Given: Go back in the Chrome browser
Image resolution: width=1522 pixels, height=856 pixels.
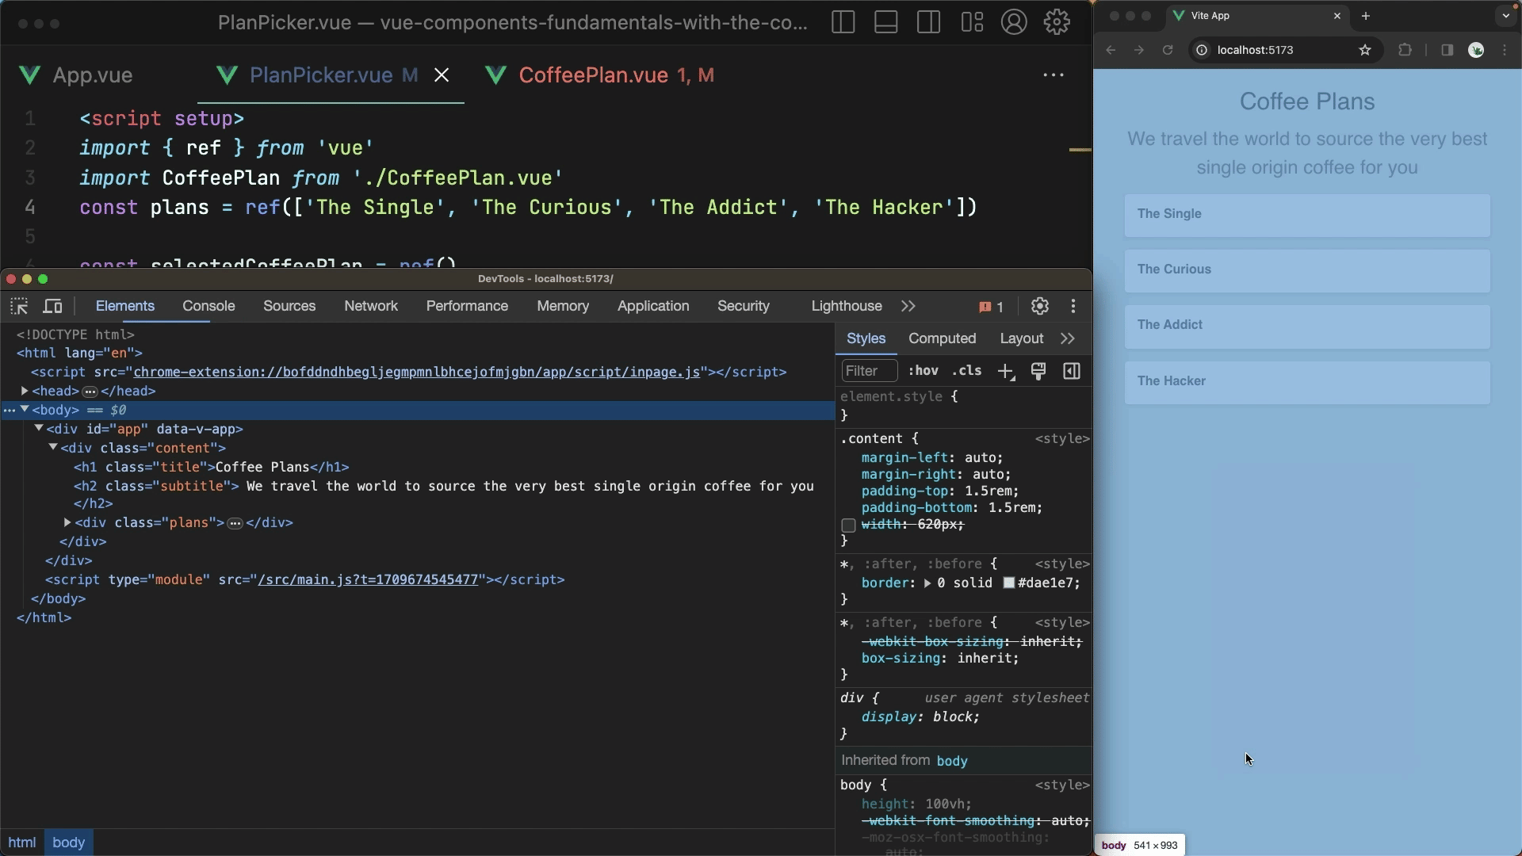Looking at the screenshot, I should (x=1111, y=50).
